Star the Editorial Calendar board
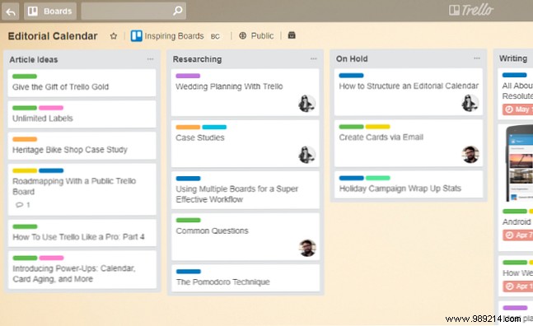This screenshot has height=326, width=533. [x=114, y=35]
